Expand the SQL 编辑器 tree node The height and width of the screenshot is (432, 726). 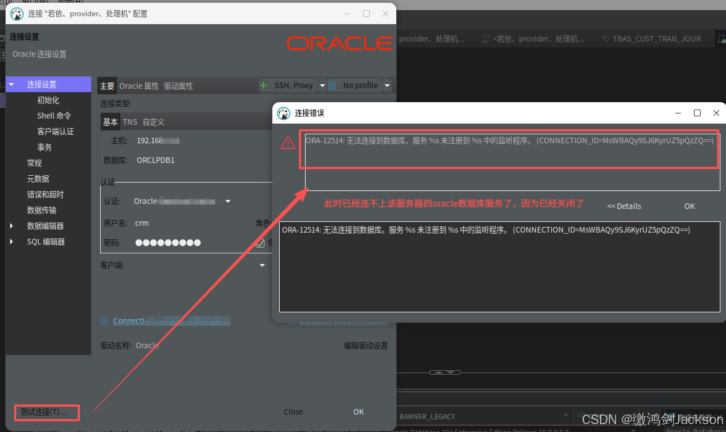(x=11, y=242)
